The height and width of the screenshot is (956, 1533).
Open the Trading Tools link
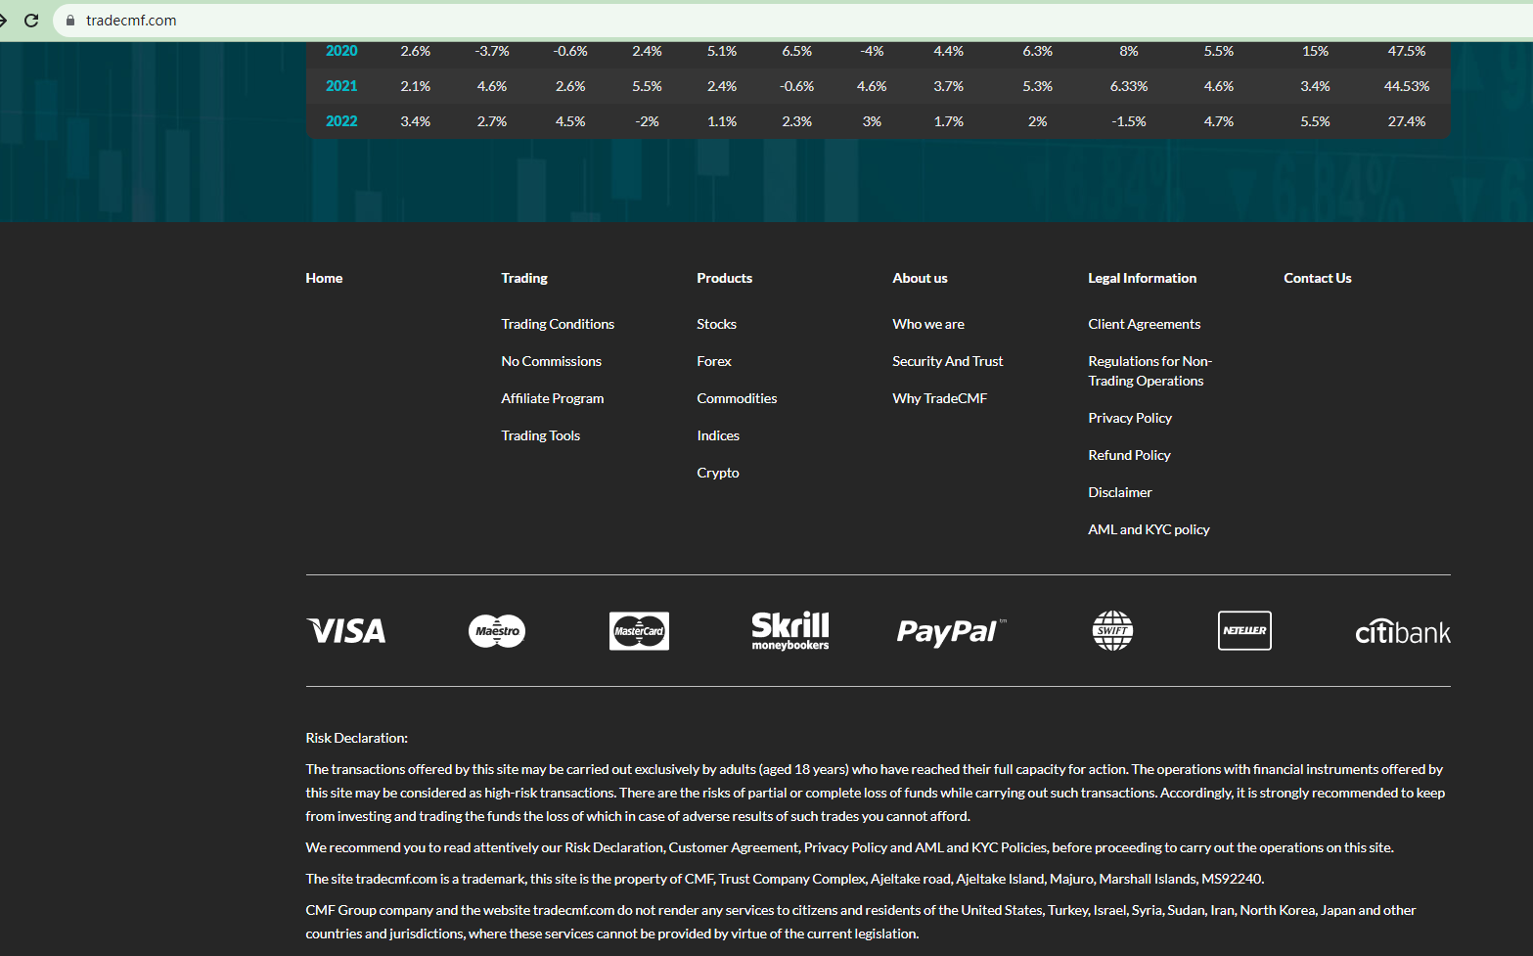click(540, 435)
